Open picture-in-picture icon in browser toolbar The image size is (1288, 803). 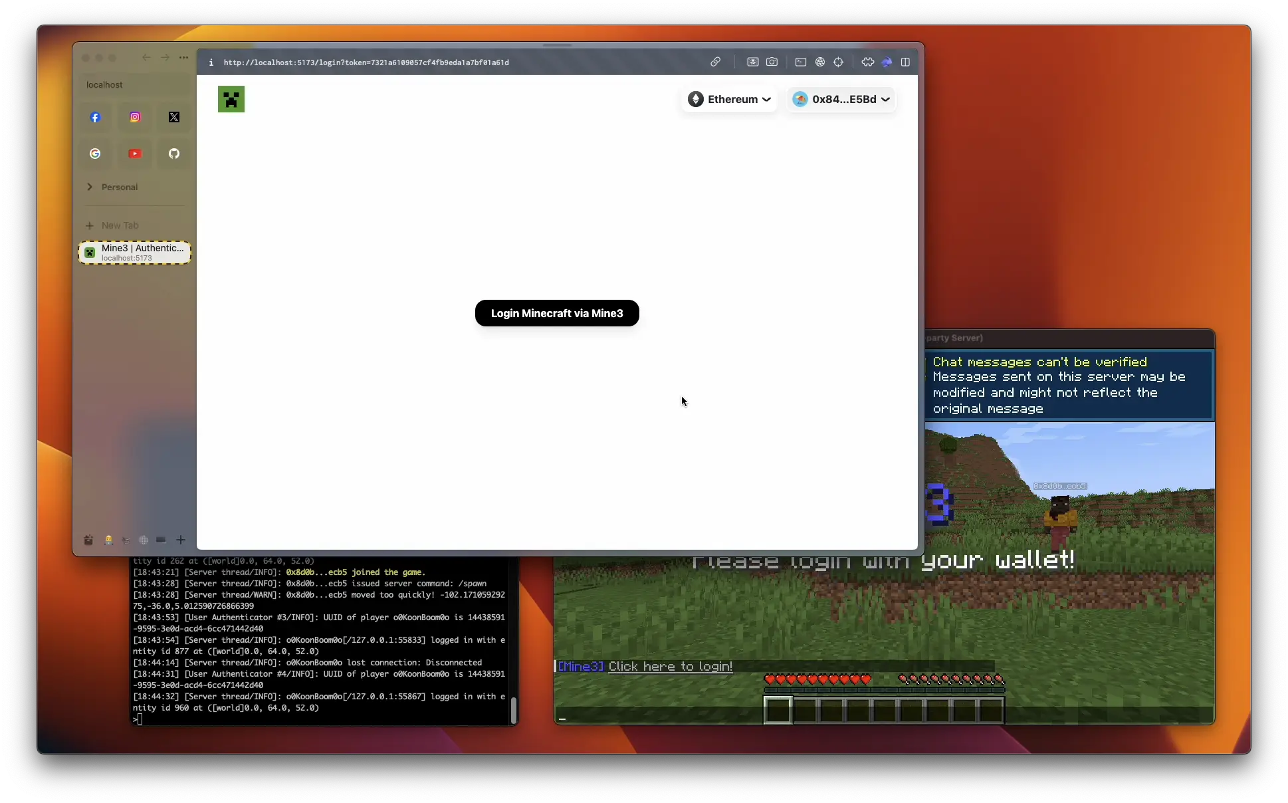click(x=752, y=62)
